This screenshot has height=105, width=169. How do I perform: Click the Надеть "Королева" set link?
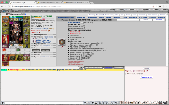(43, 42)
